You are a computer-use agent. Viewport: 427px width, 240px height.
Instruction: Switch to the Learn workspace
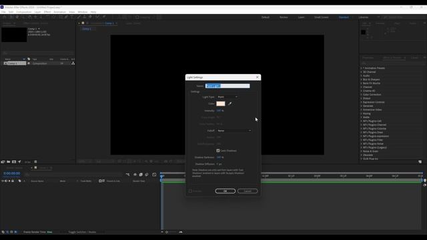coord(301,17)
